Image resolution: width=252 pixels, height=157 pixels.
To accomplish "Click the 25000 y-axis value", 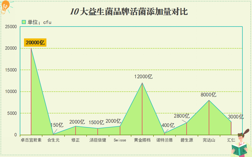I will [x=11, y=27].
